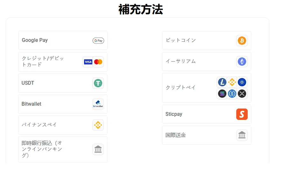The image size is (284, 178).
Task: Choose クレジット/デビットカード option
Action: click(x=63, y=62)
